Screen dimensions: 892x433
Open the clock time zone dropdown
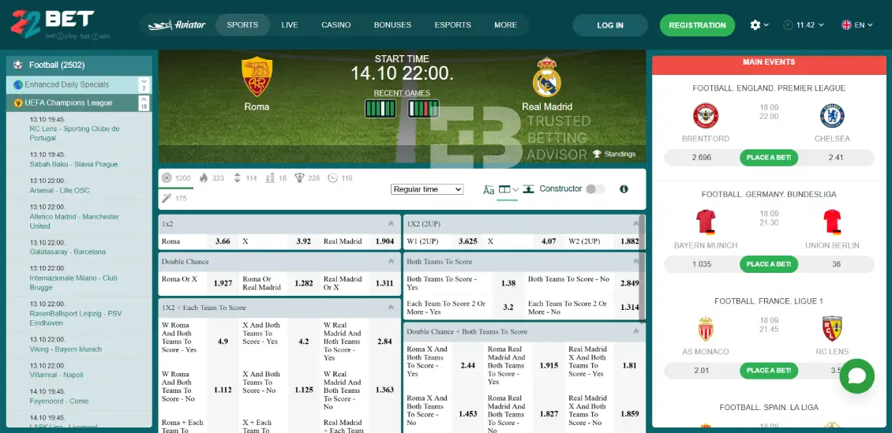(804, 25)
